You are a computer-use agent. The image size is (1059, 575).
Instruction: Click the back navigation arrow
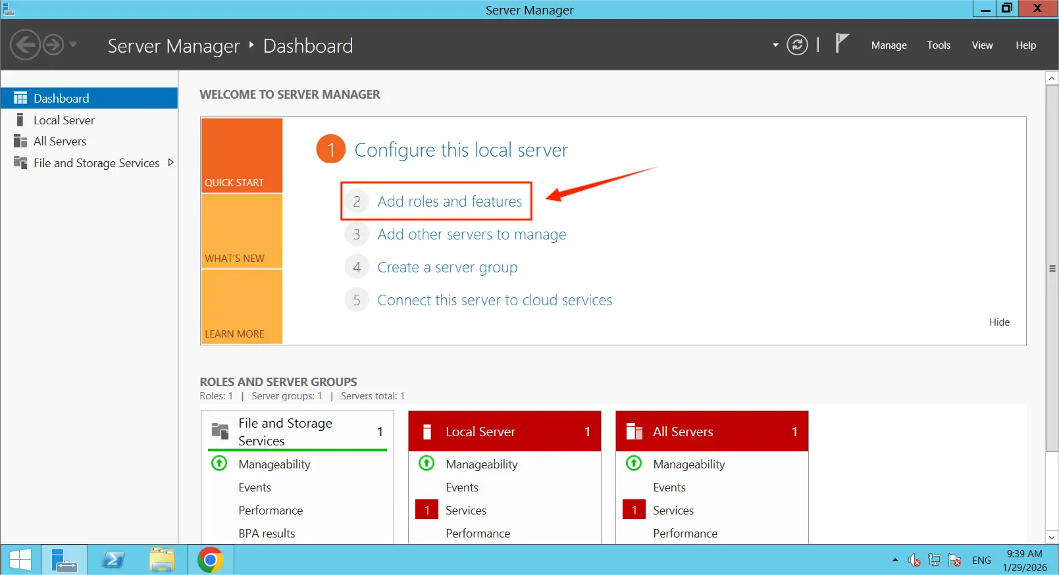click(x=25, y=45)
